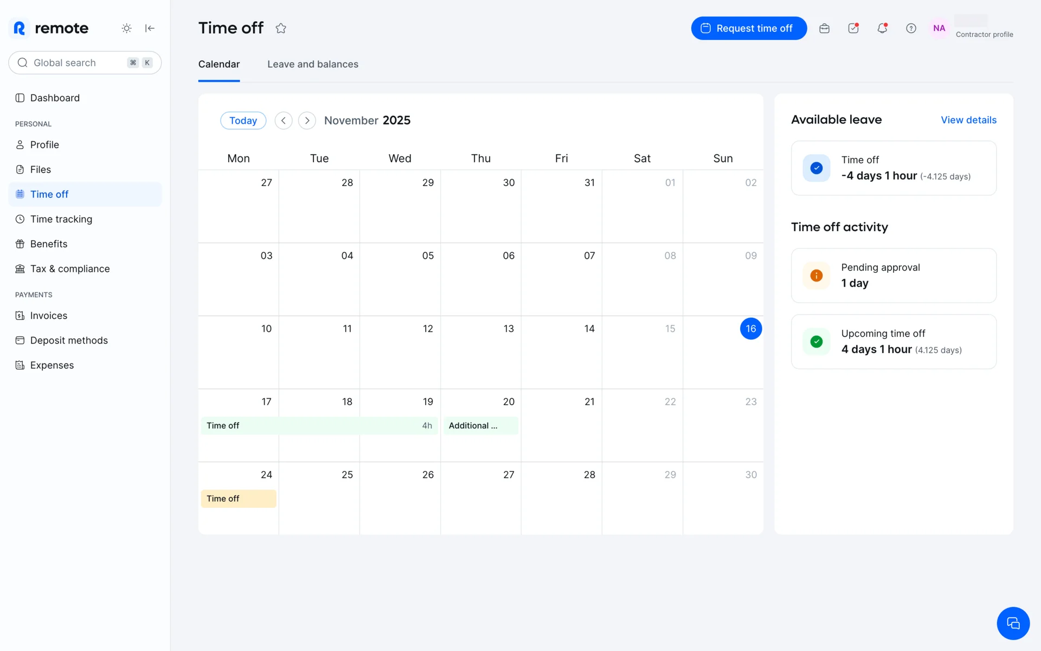Image resolution: width=1041 pixels, height=651 pixels.
Task: Click the Request time off button
Action: (x=748, y=28)
